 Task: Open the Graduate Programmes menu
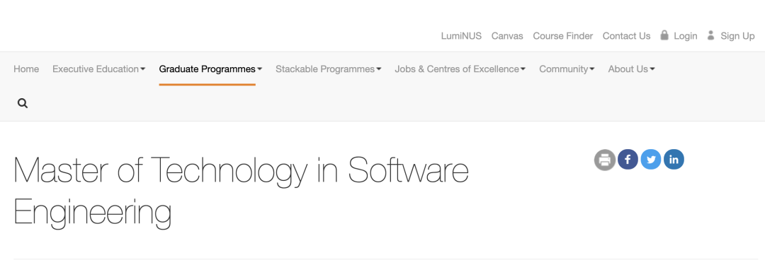[210, 69]
